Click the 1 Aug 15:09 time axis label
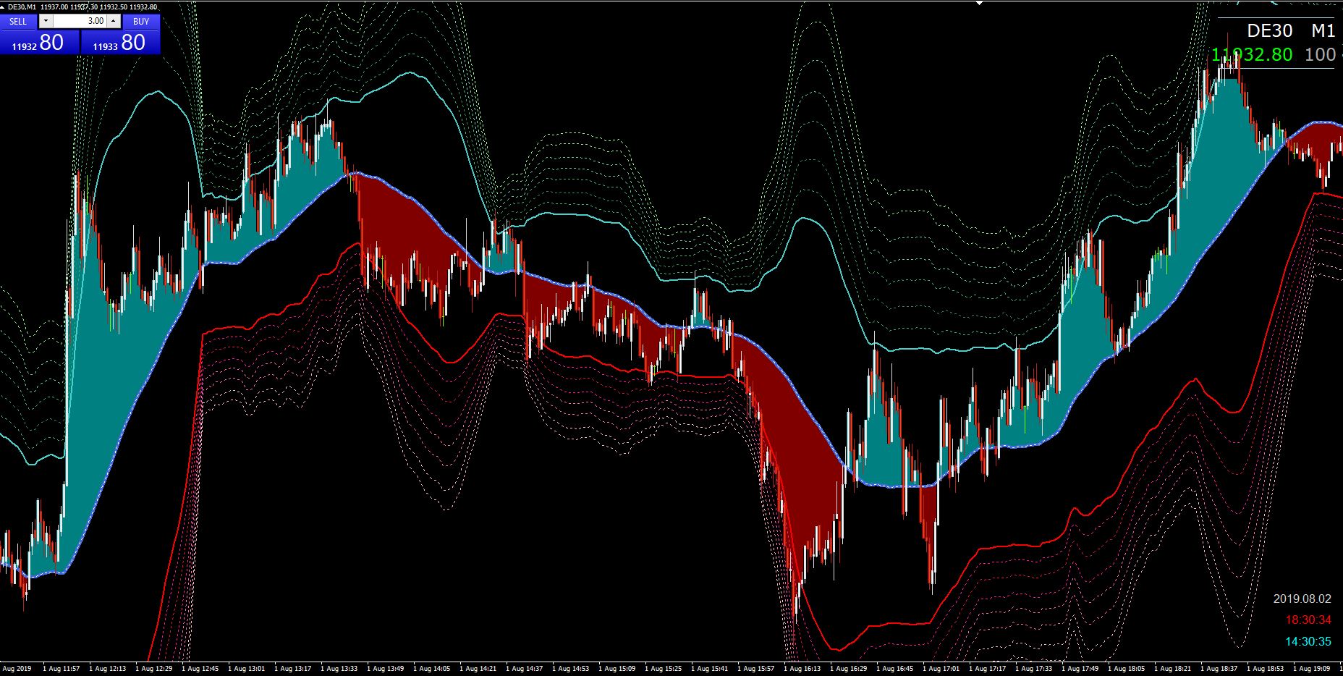The height and width of the screenshot is (676, 1343). [617, 669]
